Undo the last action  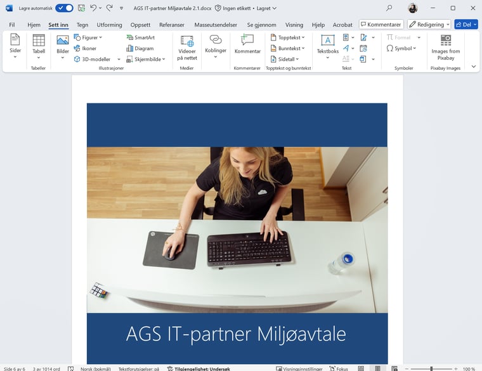[x=93, y=8]
